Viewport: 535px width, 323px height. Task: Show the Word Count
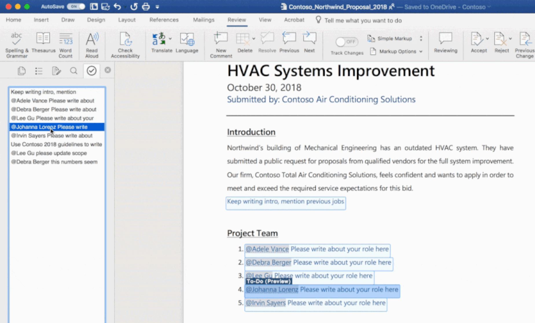[x=66, y=45]
